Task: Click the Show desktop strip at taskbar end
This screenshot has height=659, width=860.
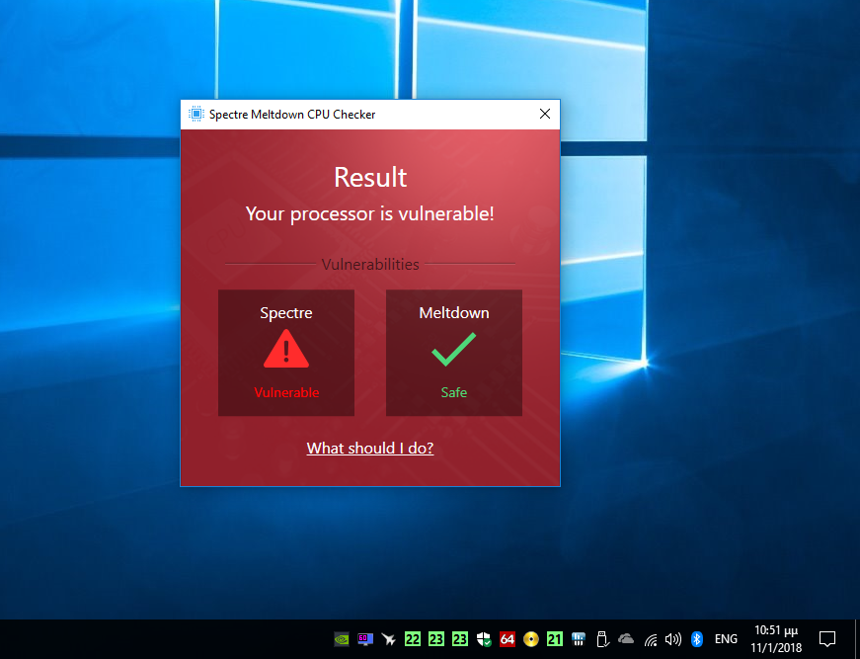Action: (x=857, y=639)
